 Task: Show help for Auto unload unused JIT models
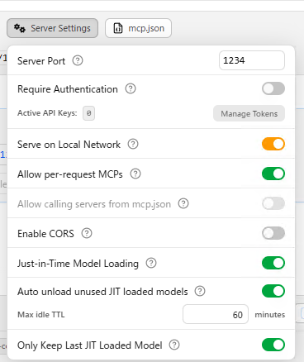point(200,291)
